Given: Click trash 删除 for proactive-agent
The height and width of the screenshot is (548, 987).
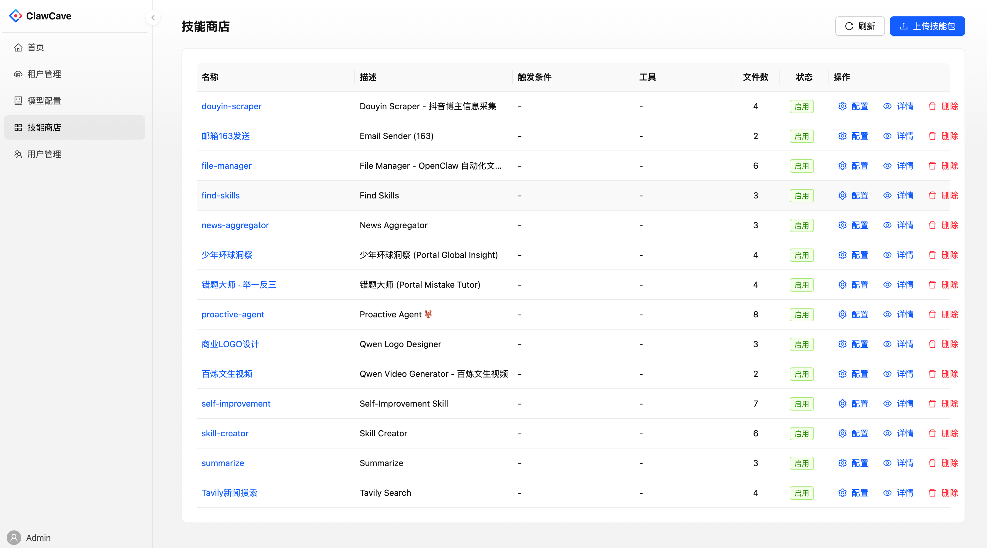Looking at the screenshot, I should [932, 314].
